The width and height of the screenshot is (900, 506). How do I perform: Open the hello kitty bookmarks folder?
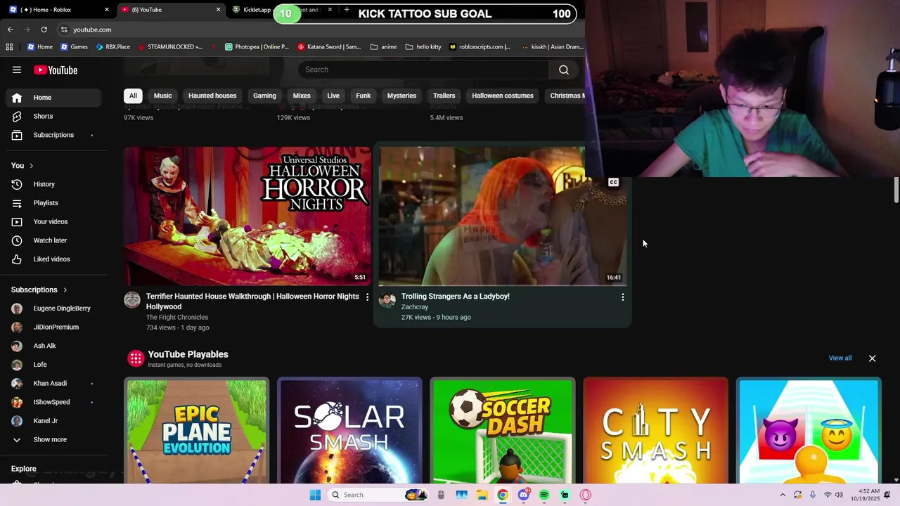tap(423, 47)
